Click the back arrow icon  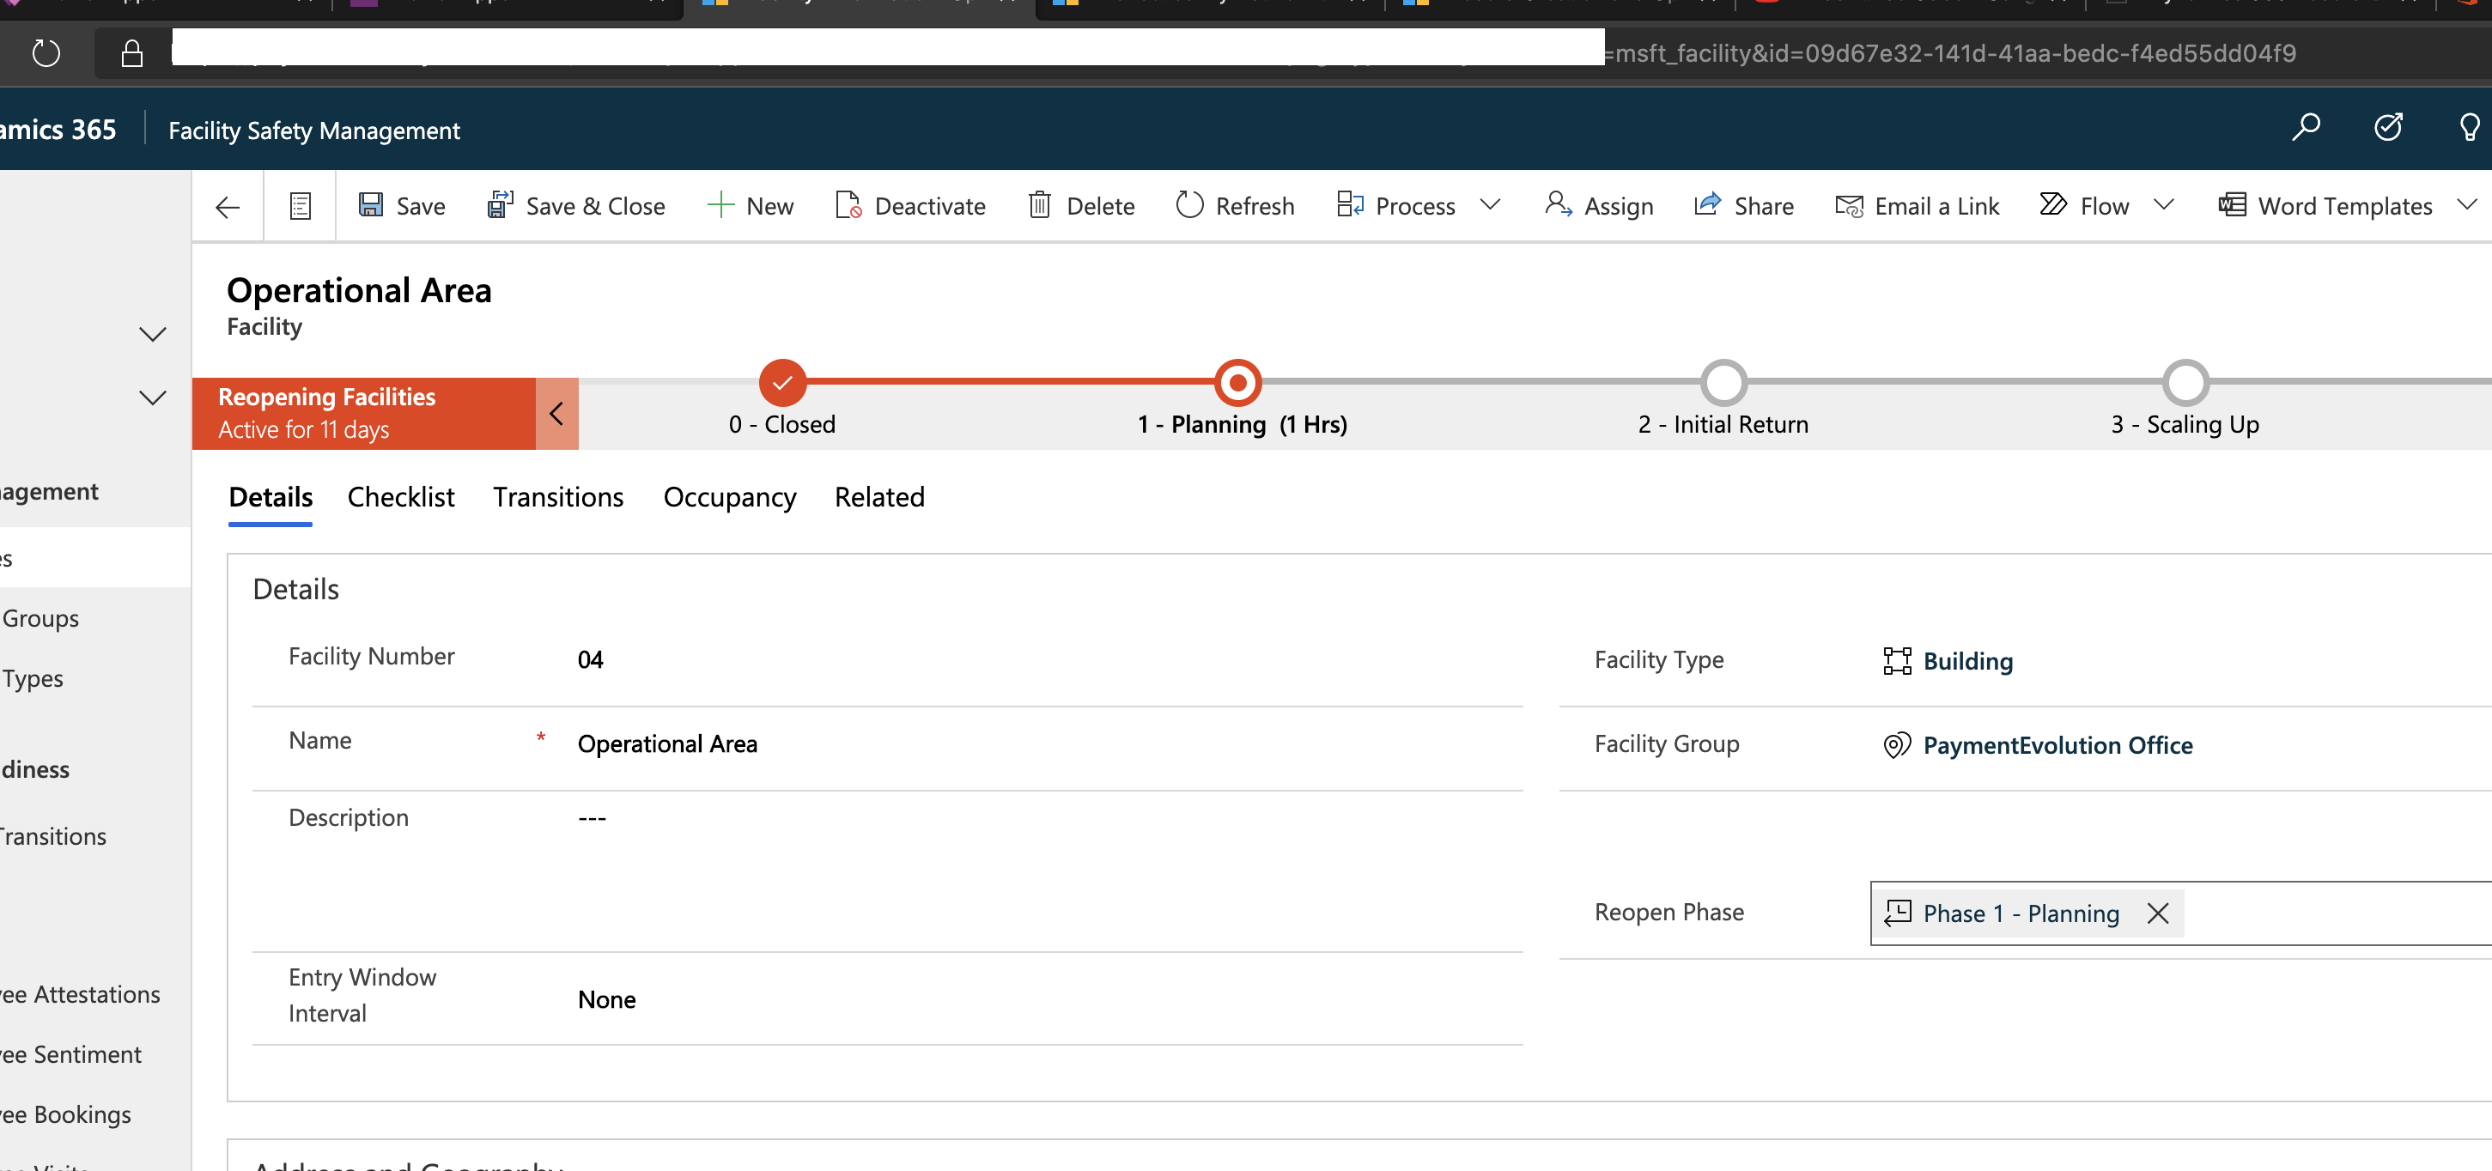pos(228,206)
